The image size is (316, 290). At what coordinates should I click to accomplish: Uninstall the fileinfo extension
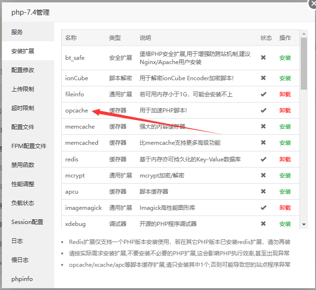285,94
